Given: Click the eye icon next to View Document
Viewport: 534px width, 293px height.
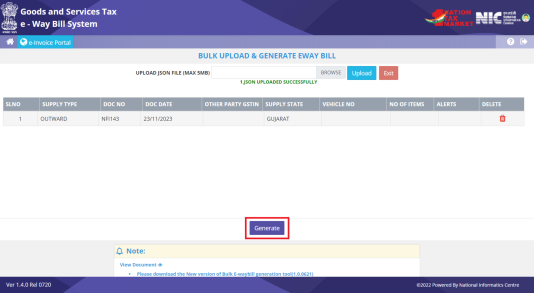Looking at the screenshot, I should click(x=159, y=264).
